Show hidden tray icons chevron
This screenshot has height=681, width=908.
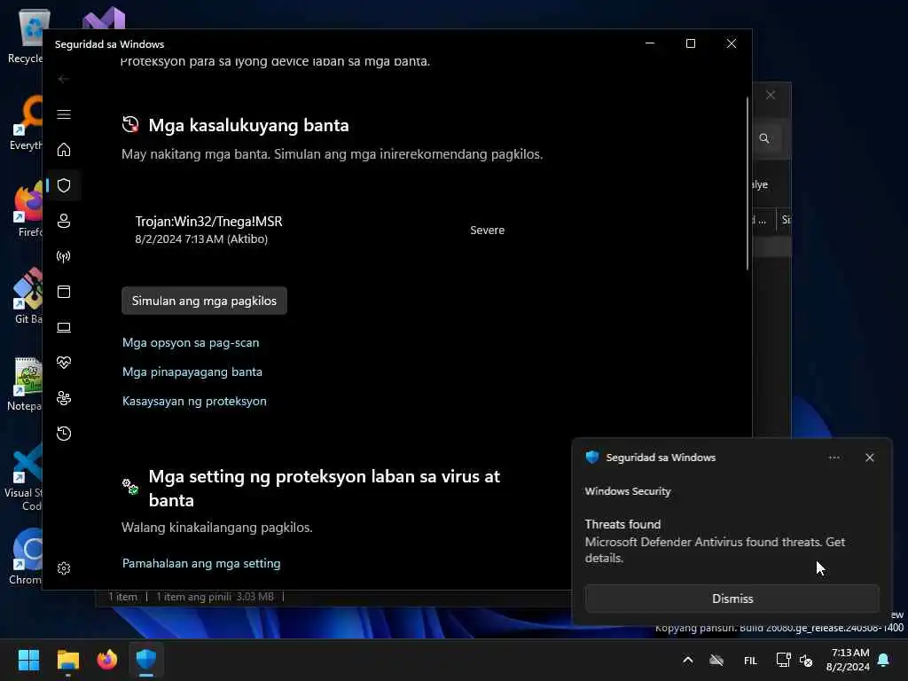(x=687, y=660)
